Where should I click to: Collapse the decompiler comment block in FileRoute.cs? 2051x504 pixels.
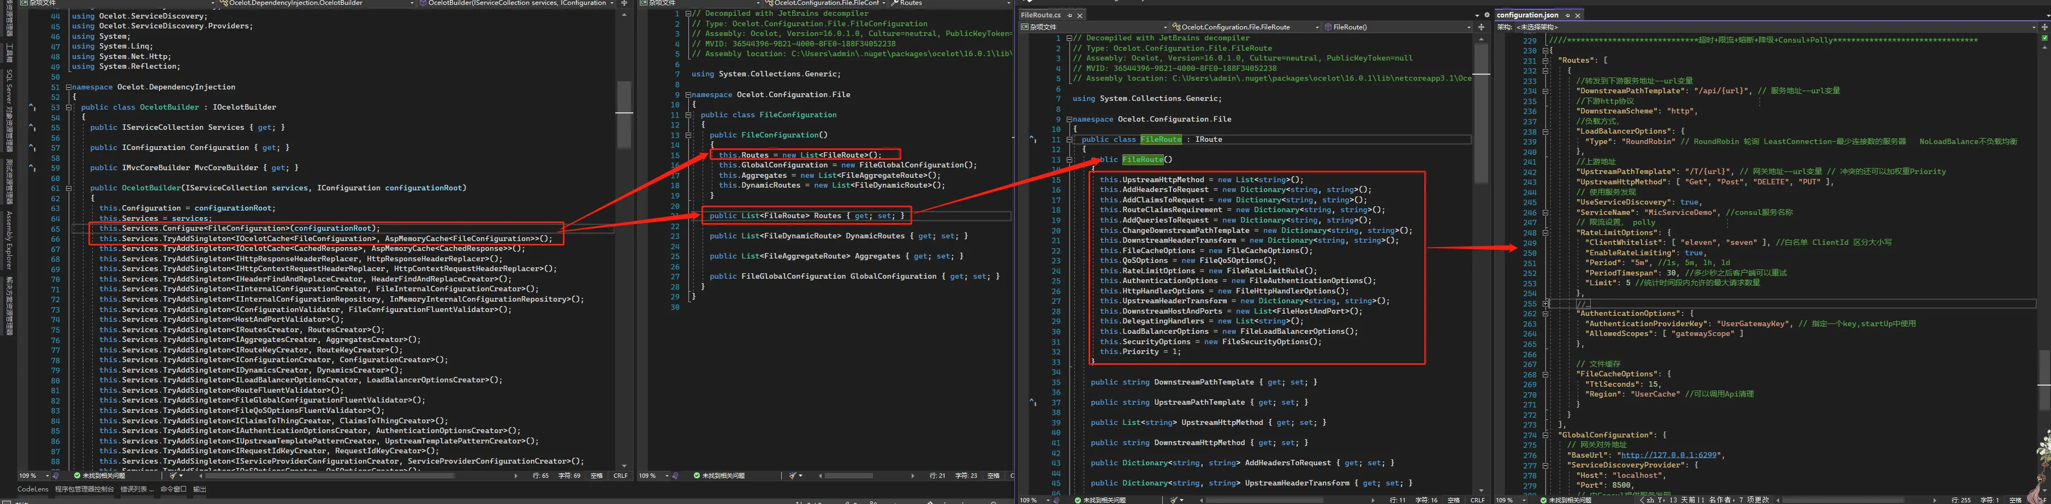coord(1069,38)
